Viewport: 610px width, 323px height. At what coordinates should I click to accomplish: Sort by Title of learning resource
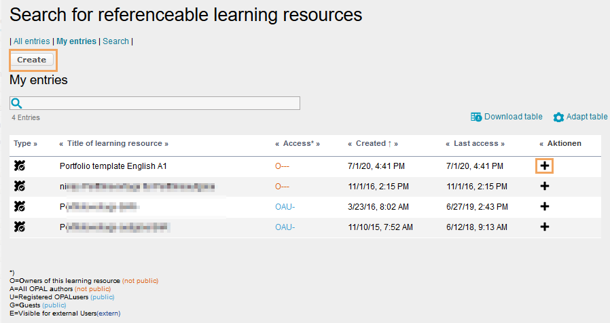114,144
